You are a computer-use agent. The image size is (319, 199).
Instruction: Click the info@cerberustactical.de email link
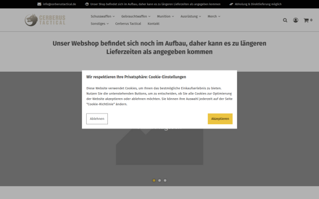tap(60, 4)
